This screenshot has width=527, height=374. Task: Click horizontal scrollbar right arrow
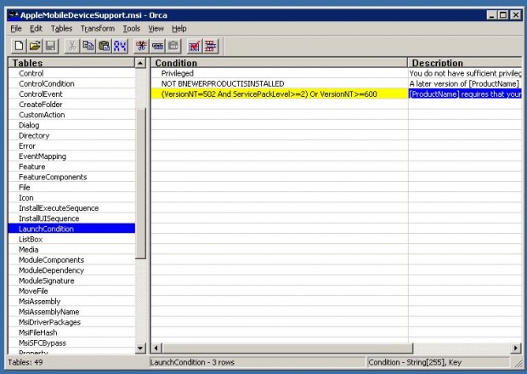click(516, 348)
